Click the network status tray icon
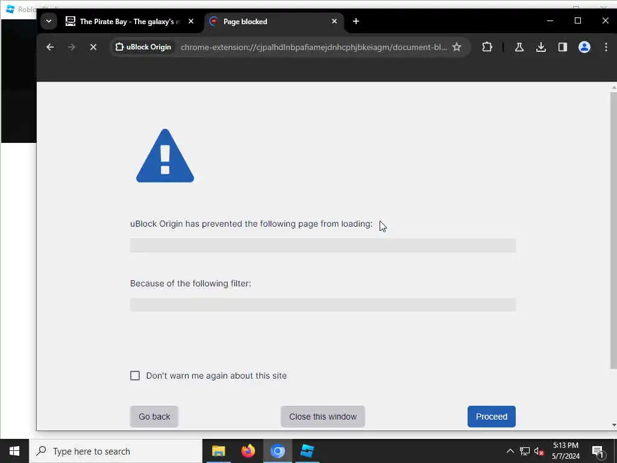Screen dimensions: 617x463 pos(525,451)
